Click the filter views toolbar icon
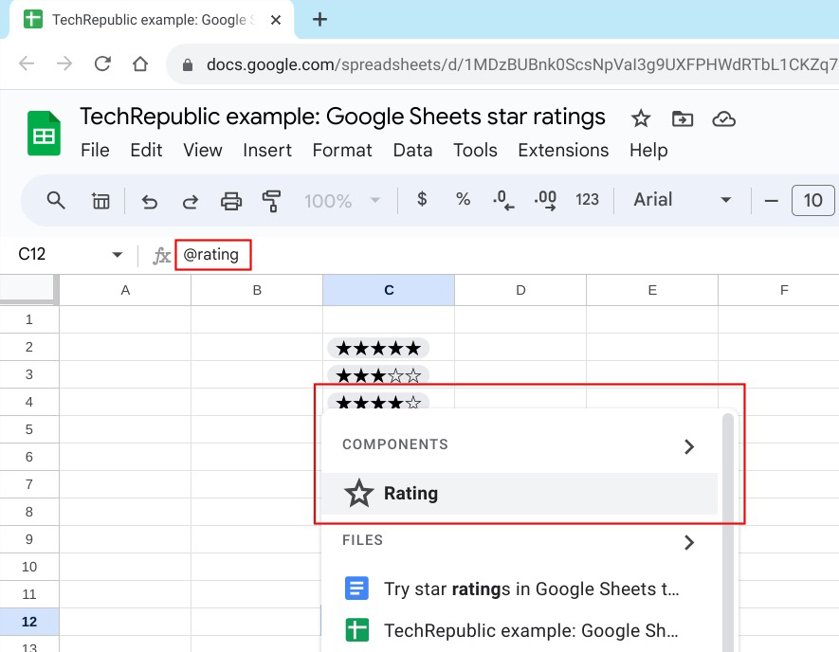 pos(100,200)
